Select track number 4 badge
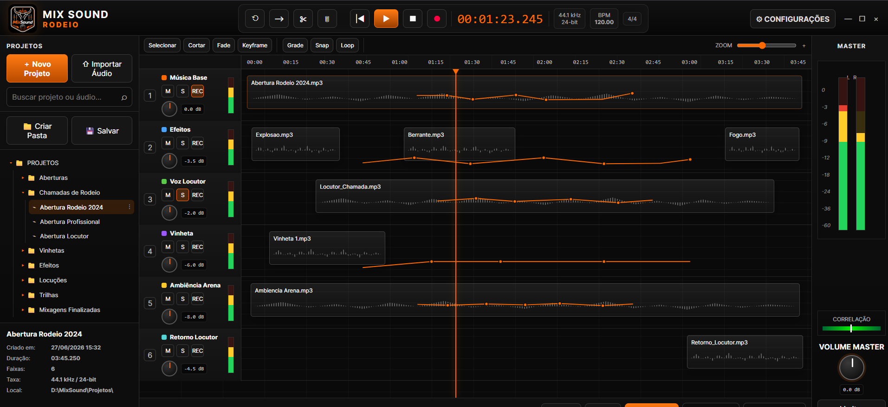 point(150,251)
